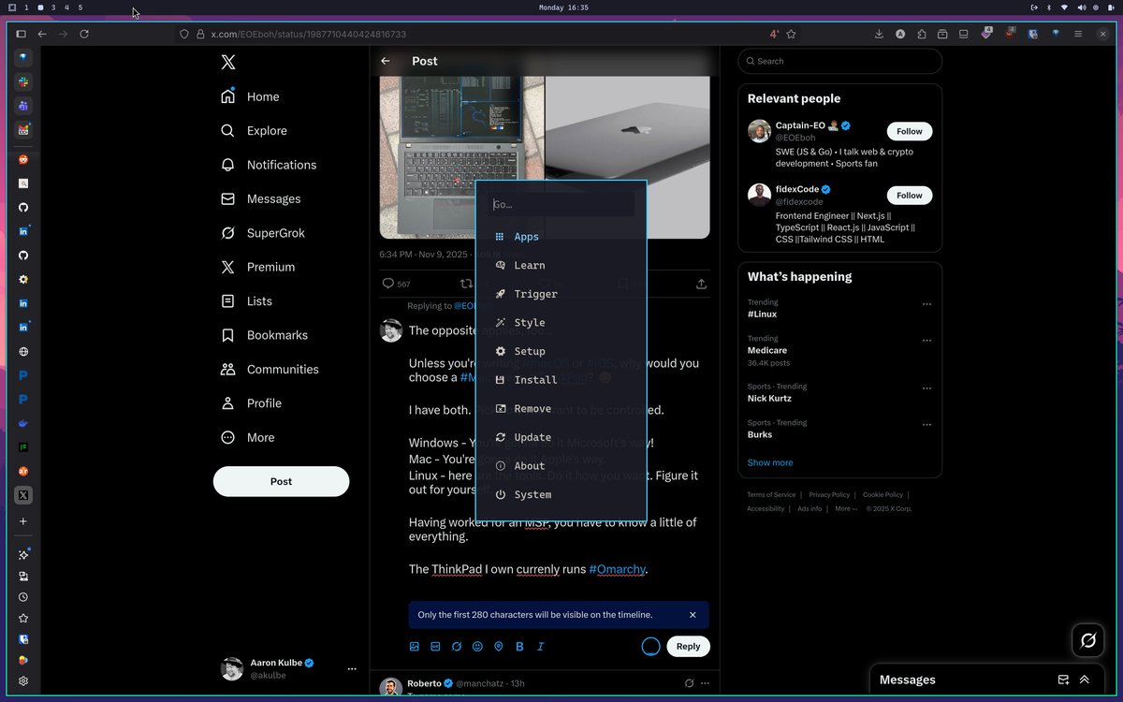Open the GIF picker in the reply box
The width and height of the screenshot is (1123, 702).
click(436, 646)
